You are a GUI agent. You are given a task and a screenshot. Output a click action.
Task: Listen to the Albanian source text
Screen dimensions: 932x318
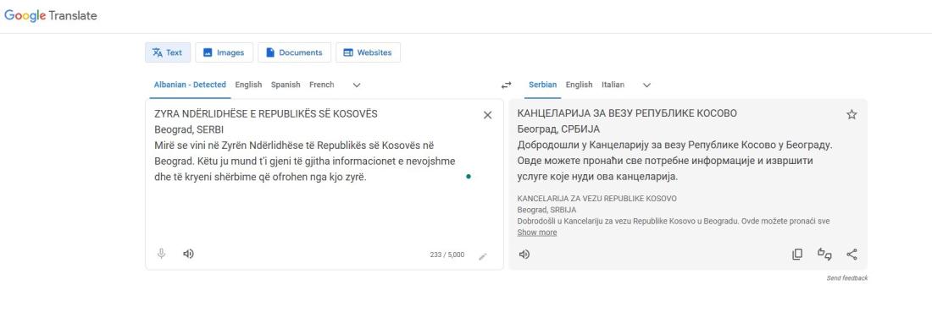pyautogui.click(x=188, y=254)
